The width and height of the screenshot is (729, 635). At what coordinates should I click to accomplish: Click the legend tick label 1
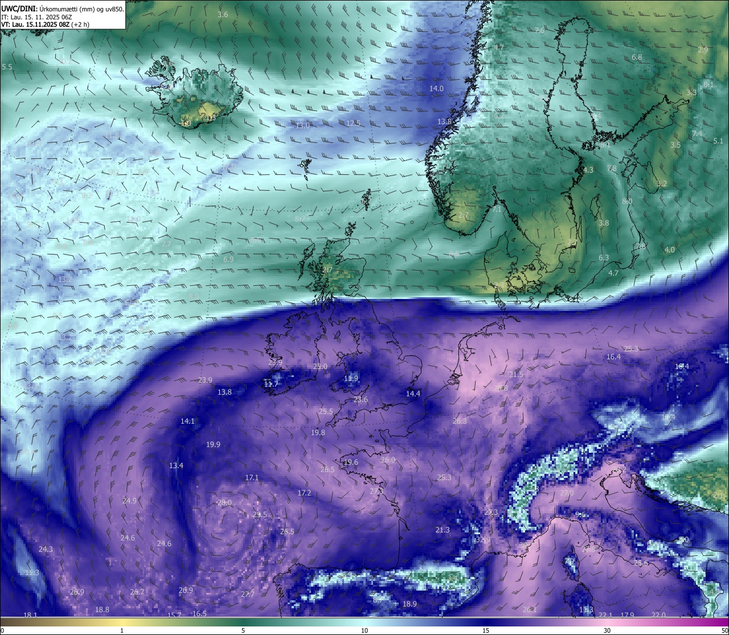[x=122, y=630]
